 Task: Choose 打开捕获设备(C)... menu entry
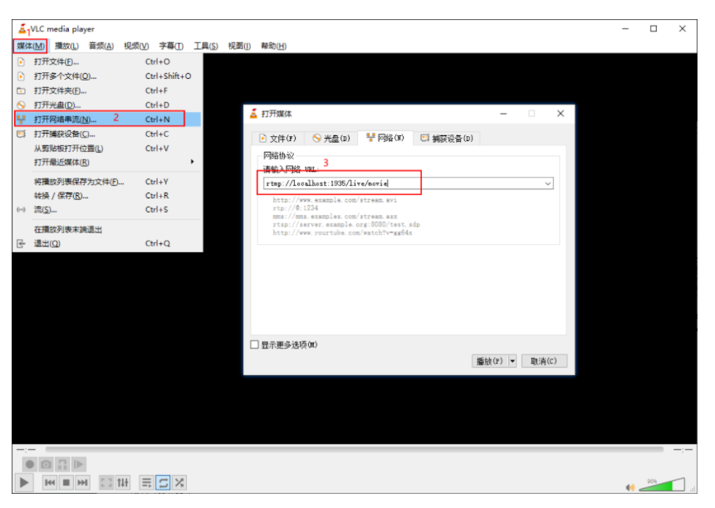(x=108, y=134)
